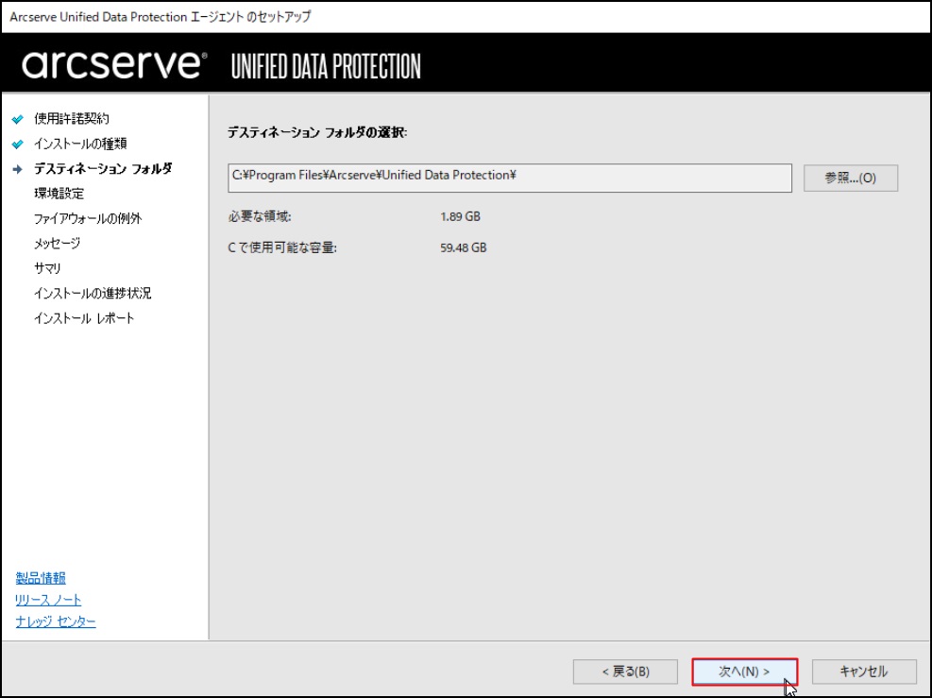Select the インストール レポート step
This screenshot has height=698, width=932.
pyautogui.click(x=84, y=318)
